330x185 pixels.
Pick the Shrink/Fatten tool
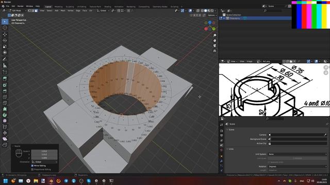click(x=5, y=133)
